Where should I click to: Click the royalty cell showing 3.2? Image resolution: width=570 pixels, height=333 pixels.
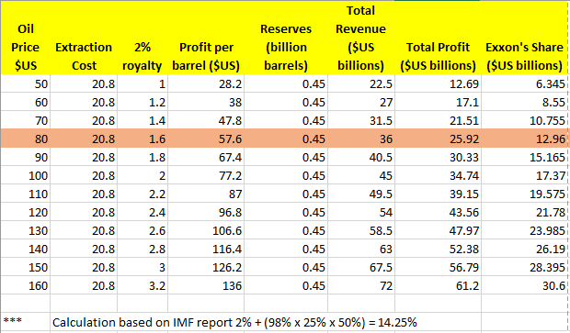[x=142, y=285]
